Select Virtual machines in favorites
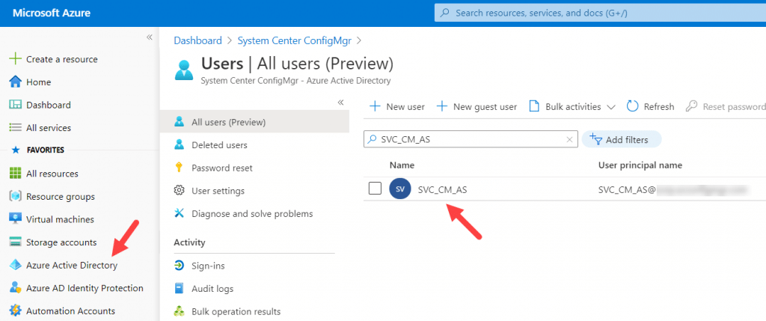Screen dimensions: 766x321 point(60,219)
